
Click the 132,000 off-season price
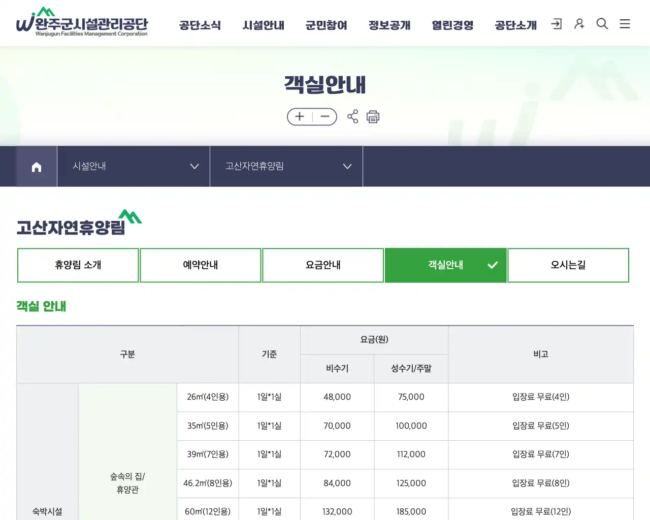coord(337,512)
